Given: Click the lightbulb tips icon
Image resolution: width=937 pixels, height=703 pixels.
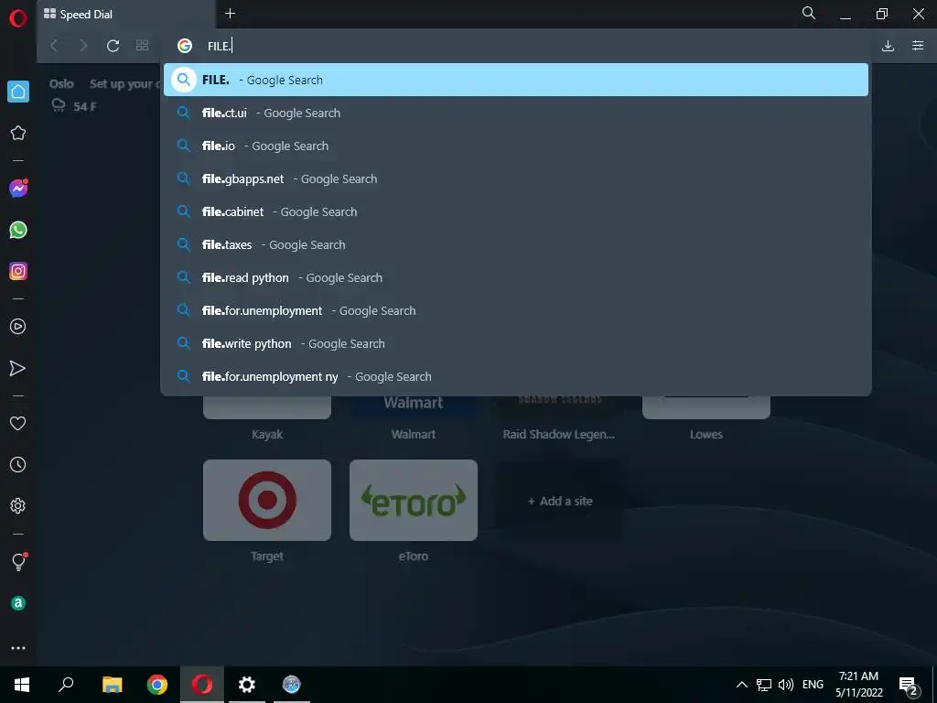Looking at the screenshot, I should pos(18,562).
